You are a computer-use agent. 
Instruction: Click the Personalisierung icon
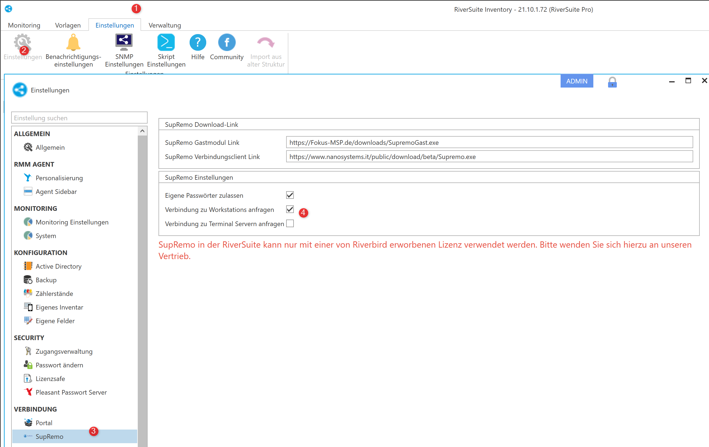point(28,178)
